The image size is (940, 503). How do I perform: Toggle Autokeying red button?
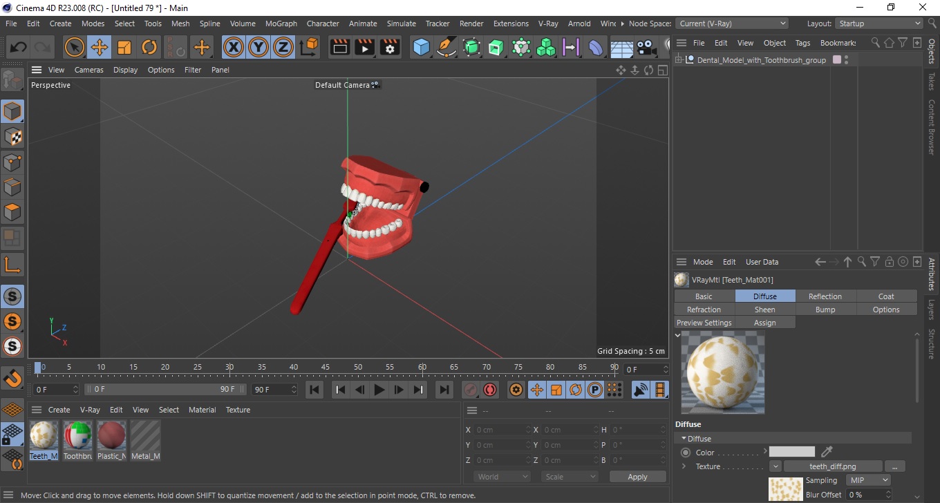[x=490, y=390]
